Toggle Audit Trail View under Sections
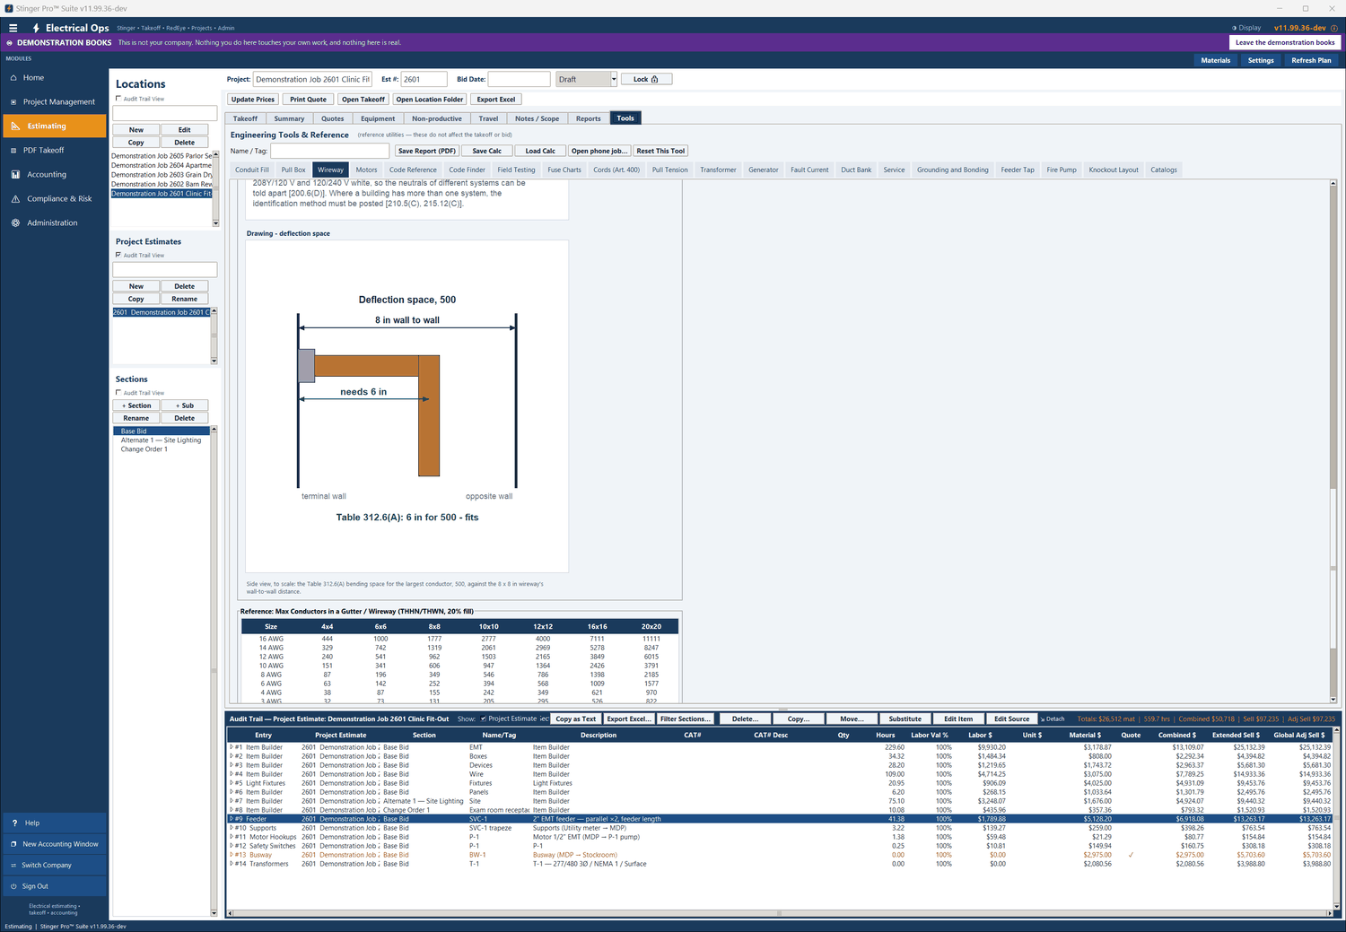 (x=118, y=393)
